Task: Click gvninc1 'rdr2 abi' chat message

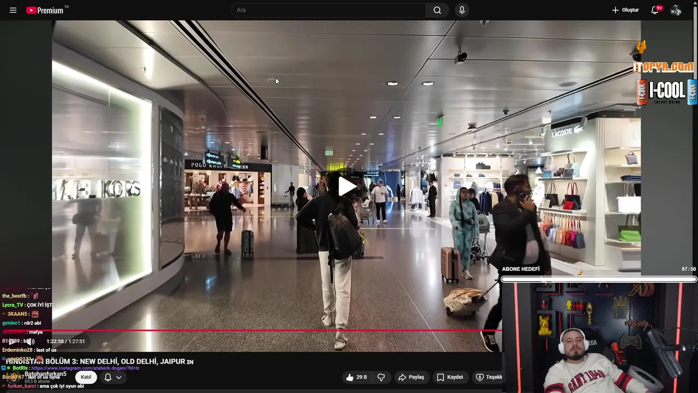Action: click(22, 323)
